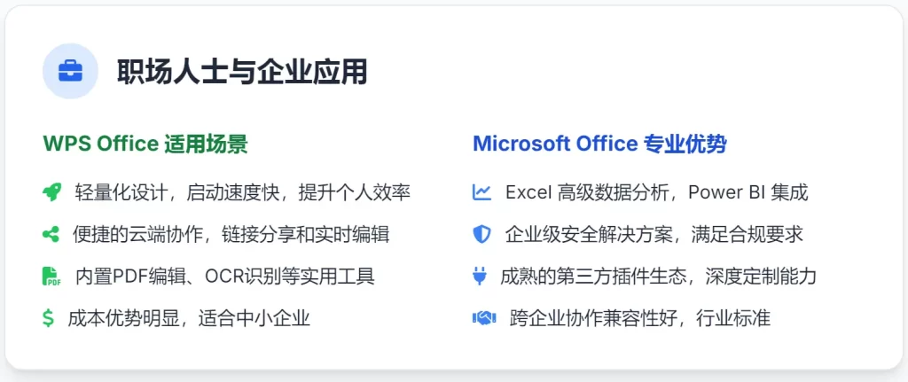Select the 跨企业协作兼容性好 text line
Image resolution: width=908 pixels, height=382 pixels.
[x=639, y=318]
